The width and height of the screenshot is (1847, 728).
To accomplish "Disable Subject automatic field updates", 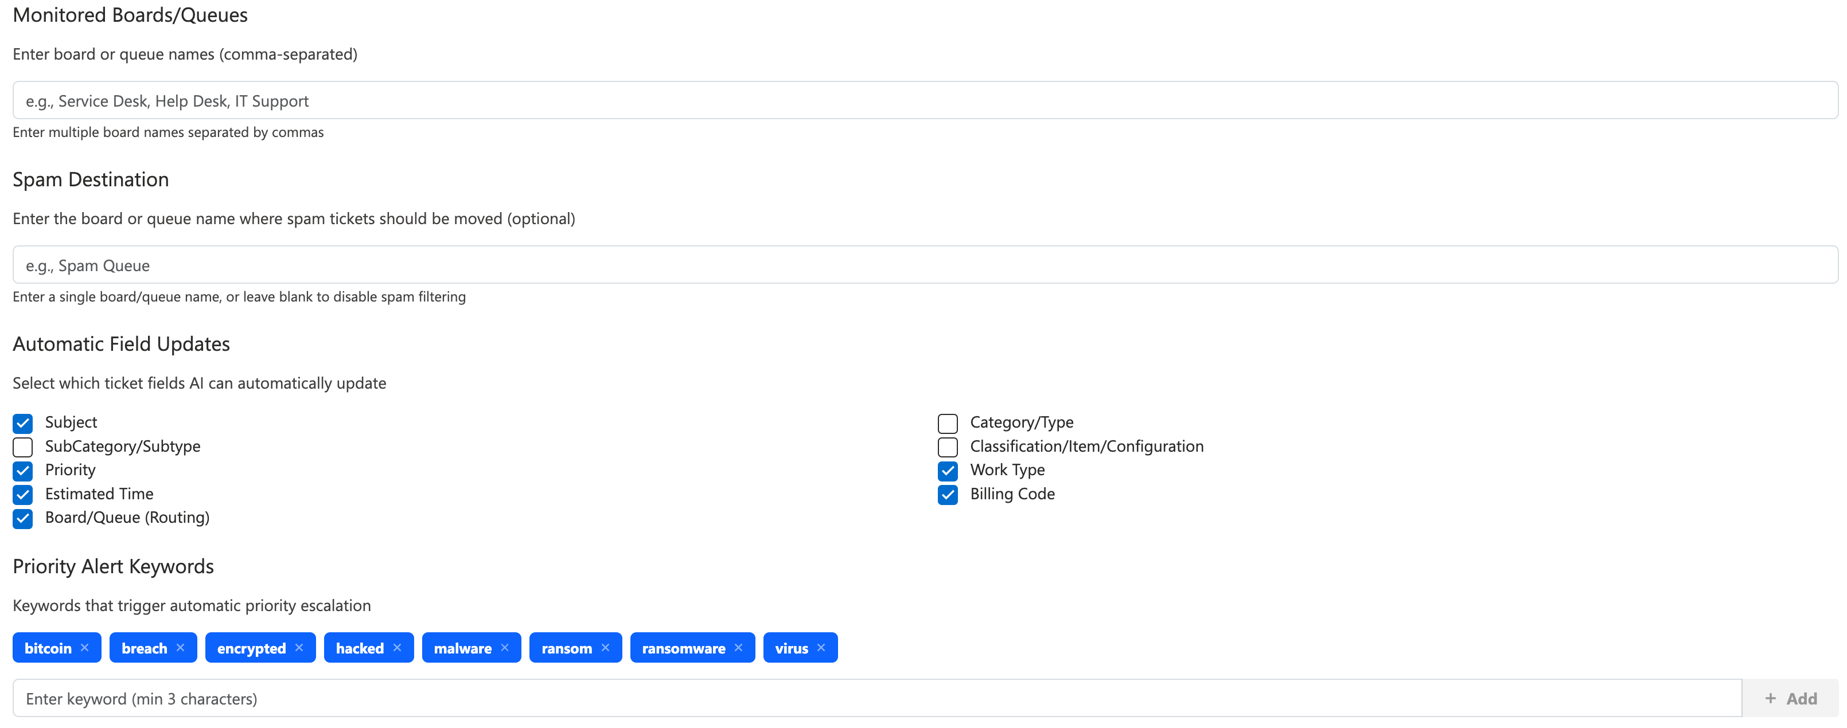I will click(x=22, y=424).
